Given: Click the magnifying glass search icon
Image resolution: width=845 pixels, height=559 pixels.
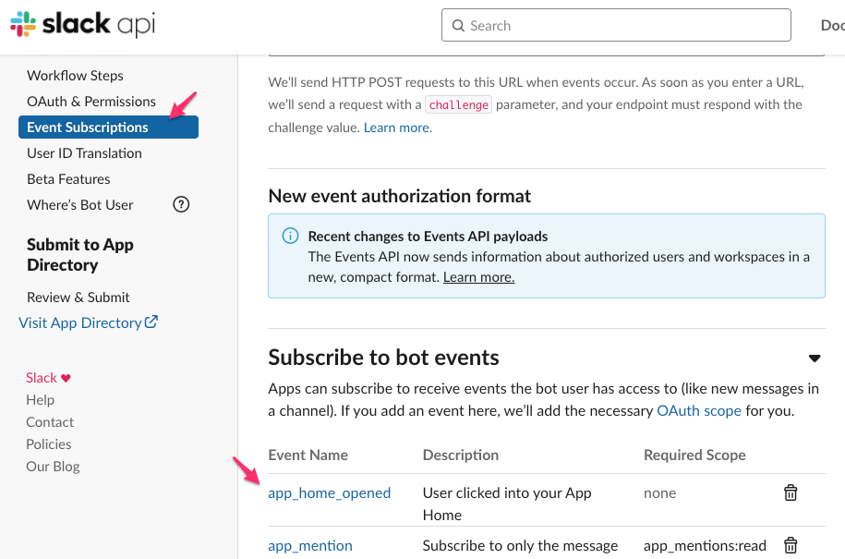Looking at the screenshot, I should [459, 25].
